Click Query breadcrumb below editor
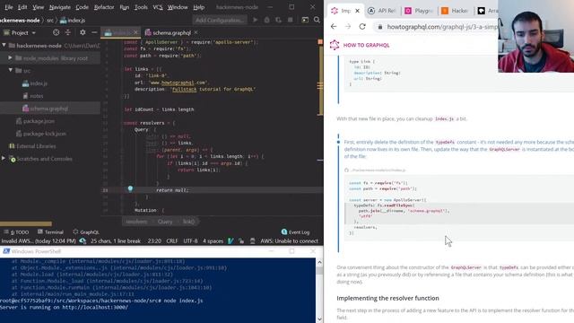The width and height of the screenshot is (574, 323). click(165, 222)
